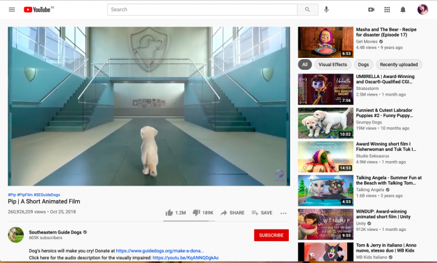Open more actions three-dot menu

click(x=283, y=213)
